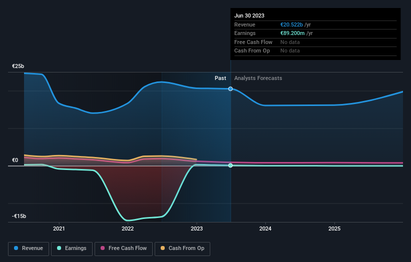Click the Revenue row label in the tooltip

tap(245, 24)
